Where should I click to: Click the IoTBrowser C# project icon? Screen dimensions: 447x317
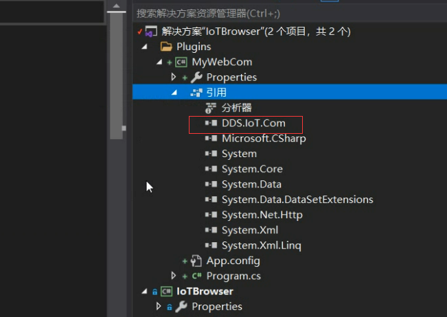tap(166, 292)
